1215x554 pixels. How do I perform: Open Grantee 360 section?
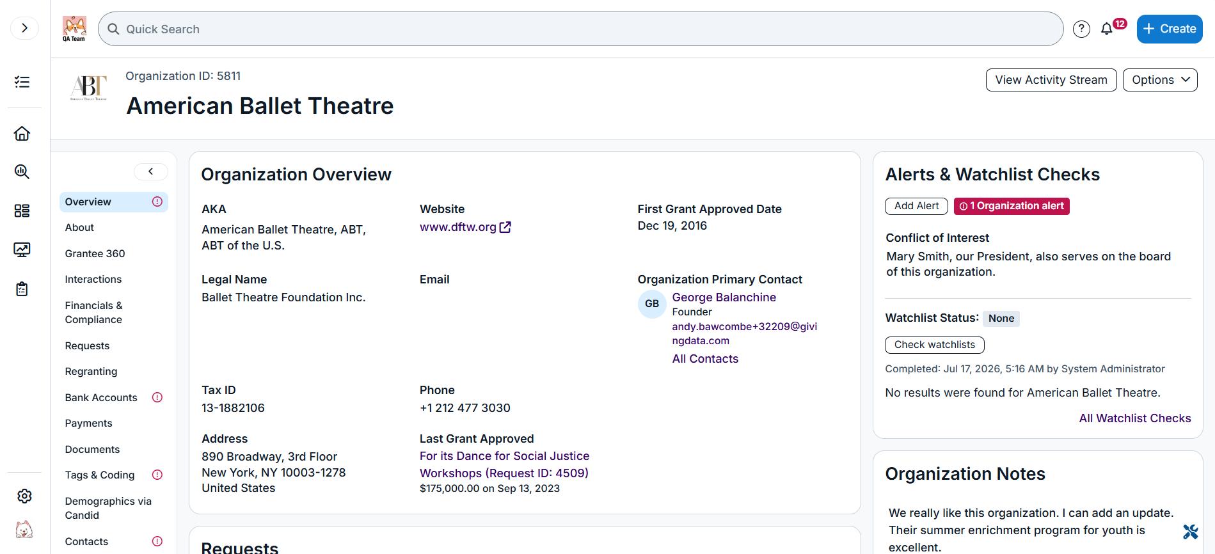coord(95,254)
